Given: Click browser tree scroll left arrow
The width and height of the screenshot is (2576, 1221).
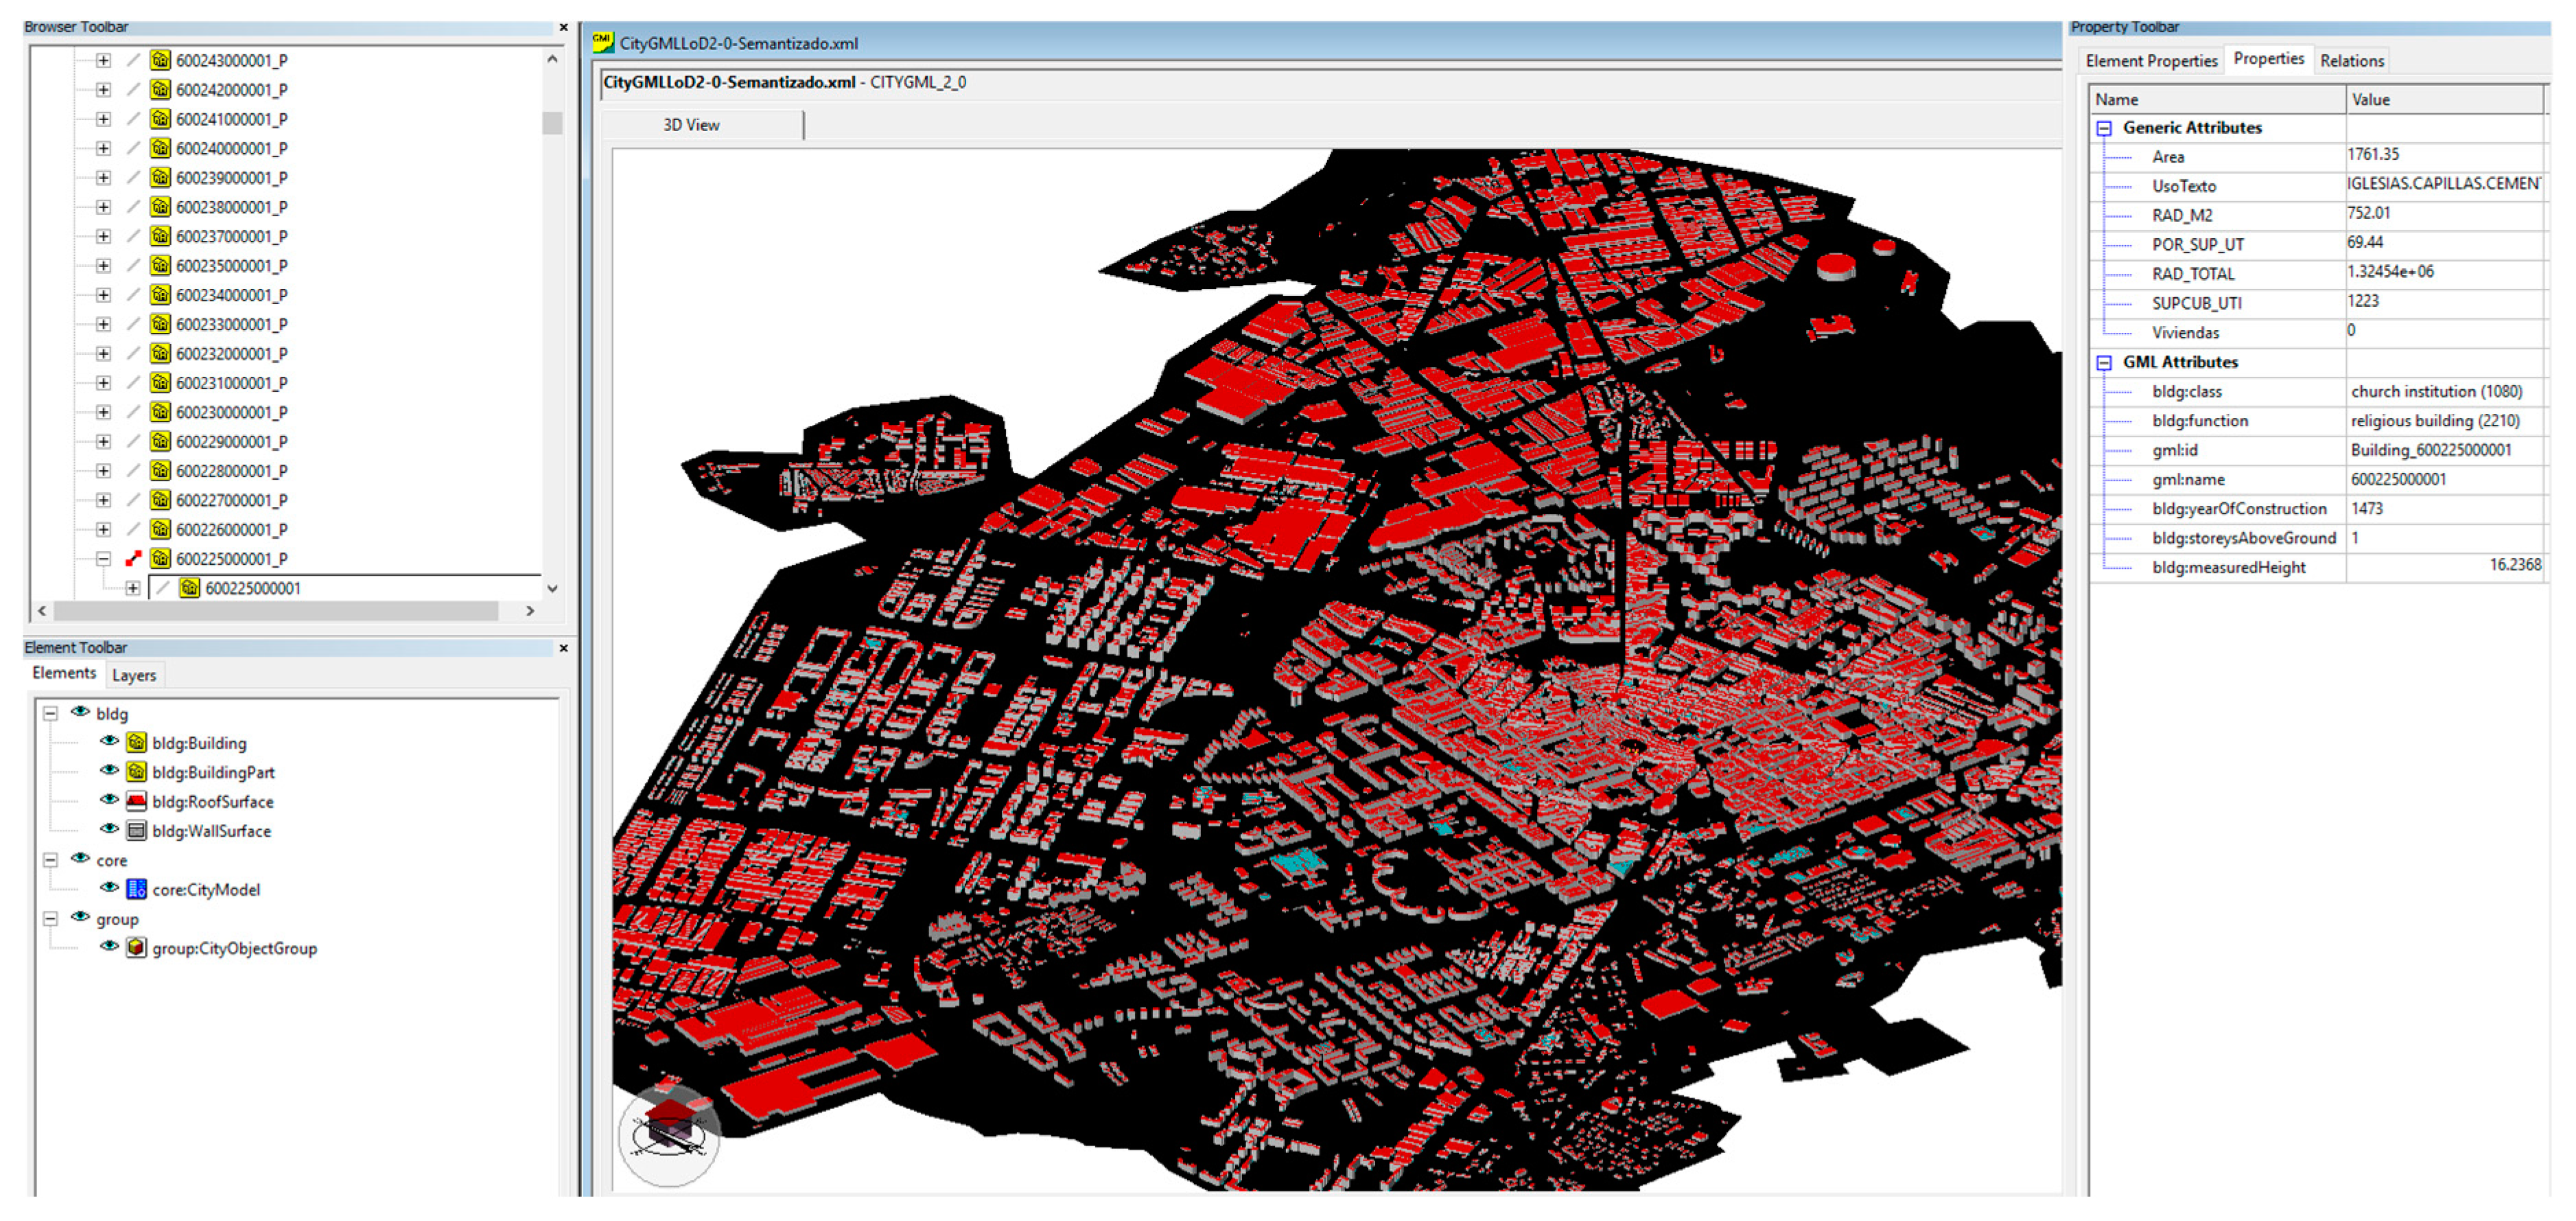Looking at the screenshot, I should click(x=42, y=610).
